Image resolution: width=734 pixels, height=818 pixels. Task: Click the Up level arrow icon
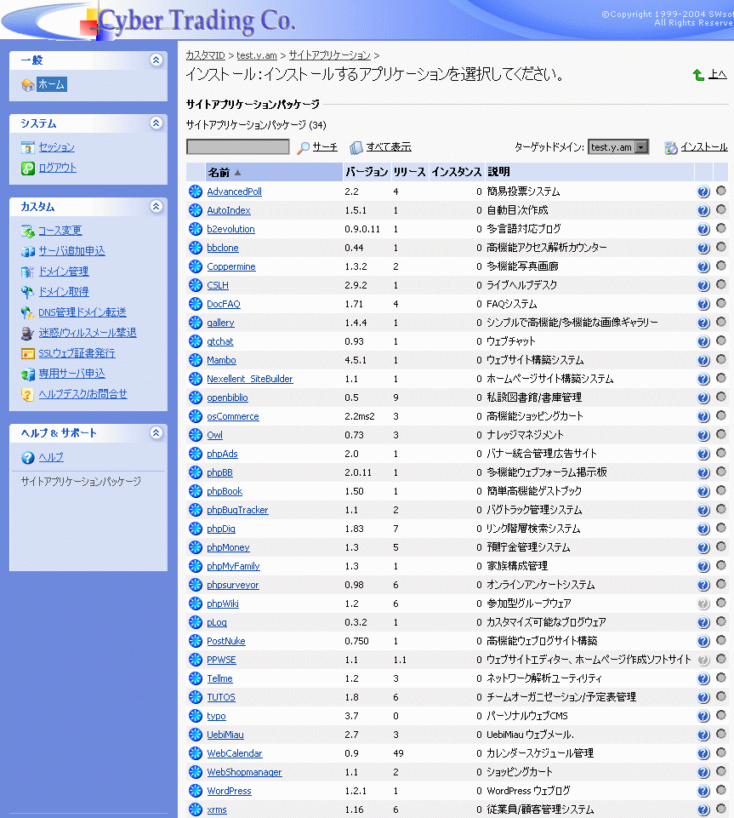click(x=698, y=75)
